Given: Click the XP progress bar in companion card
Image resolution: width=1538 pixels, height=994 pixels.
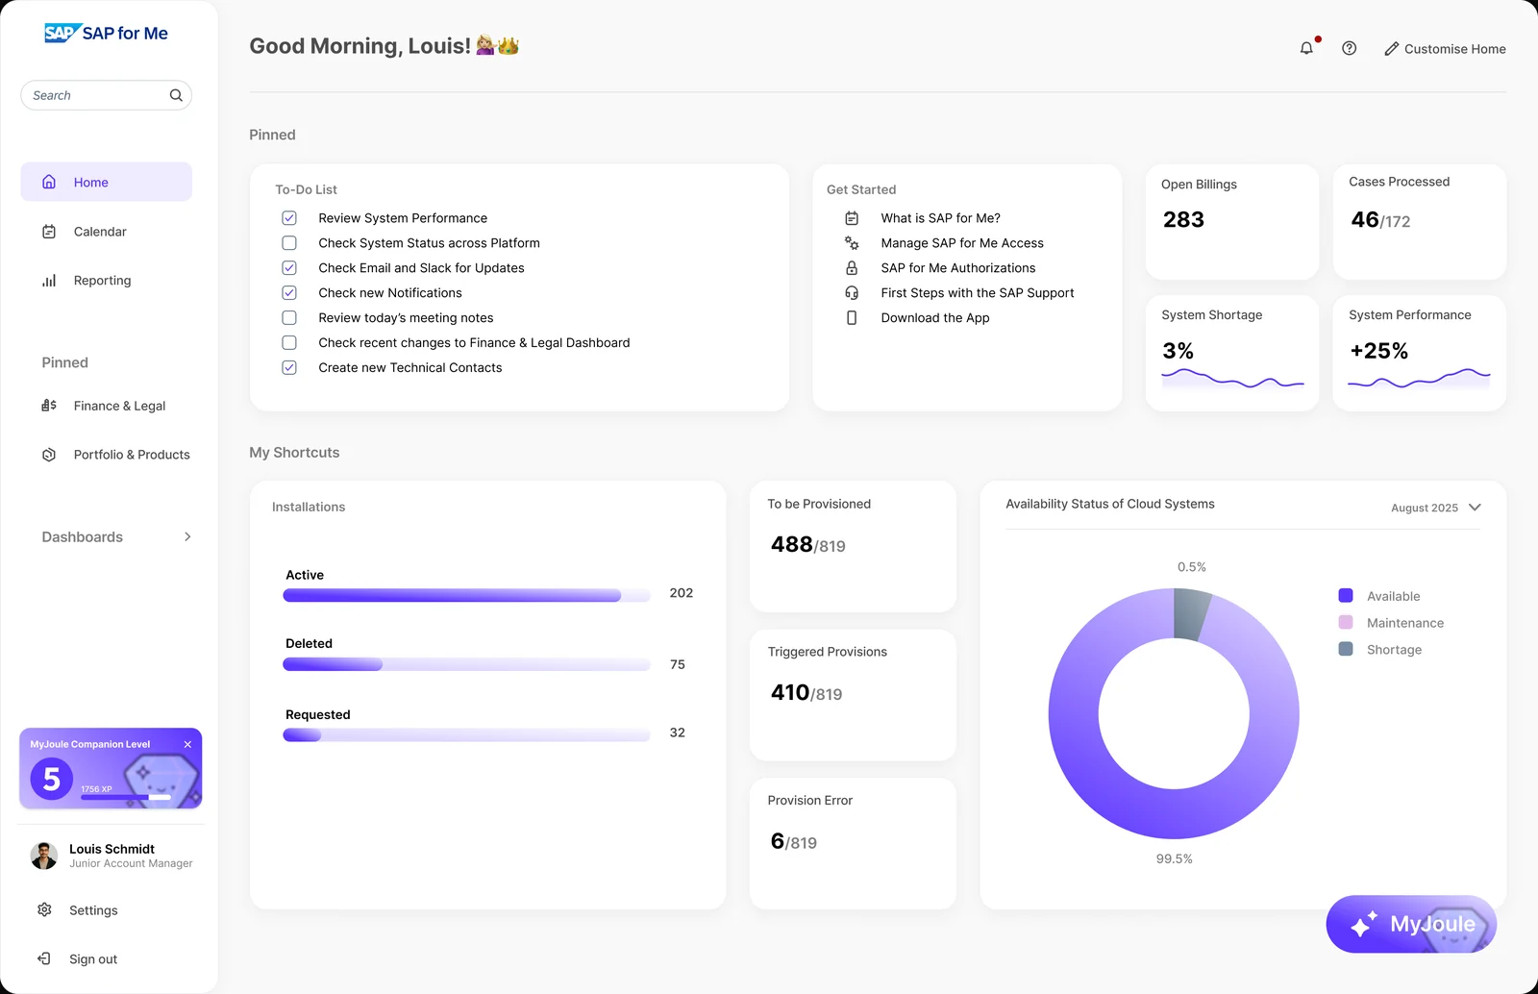Looking at the screenshot, I should [x=126, y=797].
